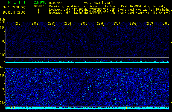Select the 'meteor' count heading
Screen dimensions: 172x112
pyautogui.click(x=39, y=6)
